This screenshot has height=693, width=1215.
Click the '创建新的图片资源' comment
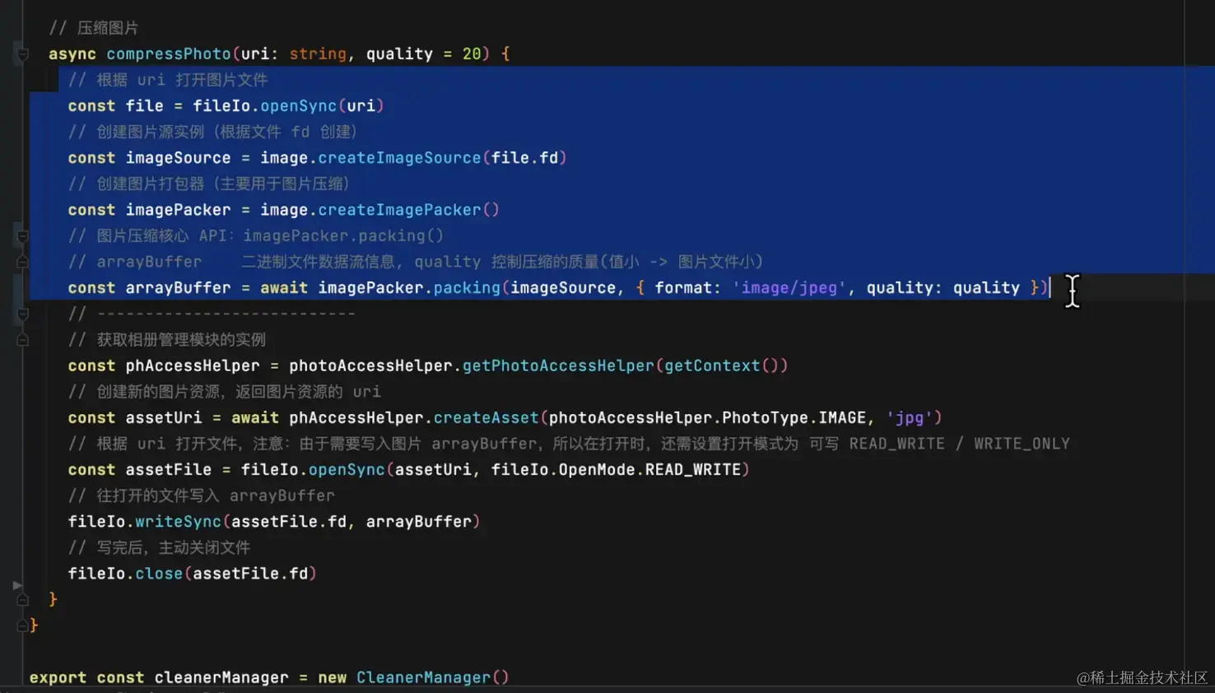pyautogui.click(x=225, y=392)
